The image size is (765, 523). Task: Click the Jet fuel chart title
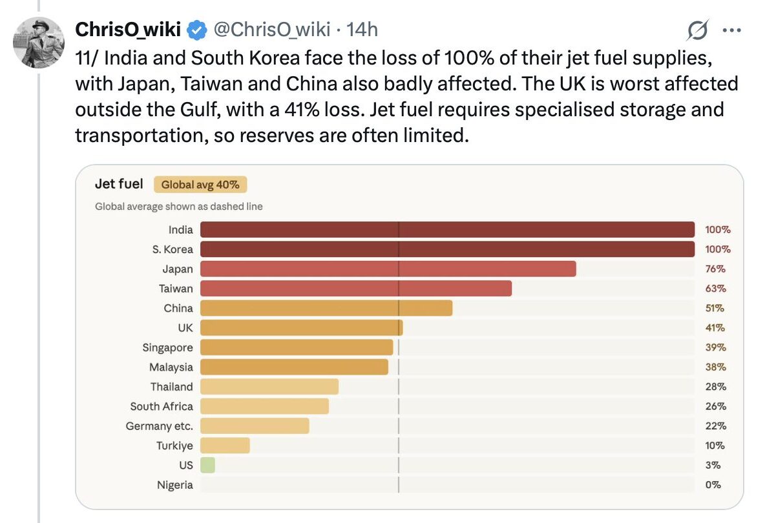(119, 184)
